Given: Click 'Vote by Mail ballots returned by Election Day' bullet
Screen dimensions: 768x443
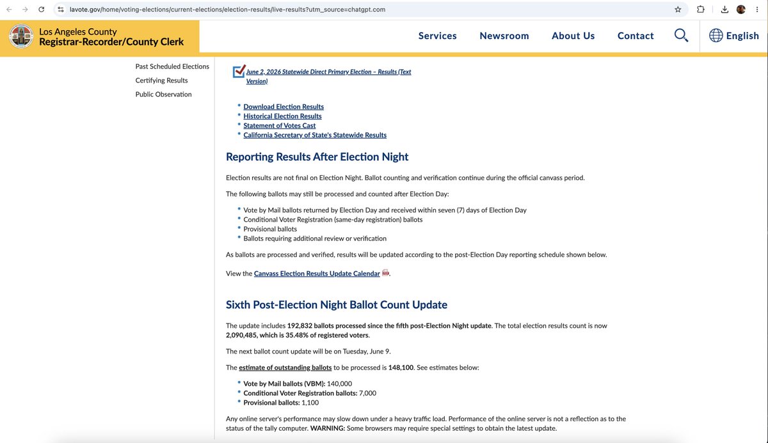Looking at the screenshot, I should 385,210.
